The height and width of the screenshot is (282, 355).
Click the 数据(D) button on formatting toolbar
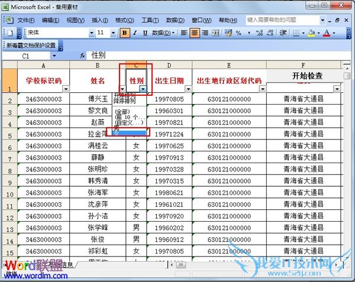click(x=163, y=33)
